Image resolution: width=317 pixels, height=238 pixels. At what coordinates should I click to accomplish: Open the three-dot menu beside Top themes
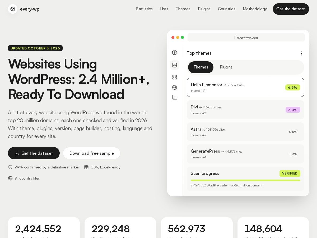pyautogui.click(x=302, y=53)
